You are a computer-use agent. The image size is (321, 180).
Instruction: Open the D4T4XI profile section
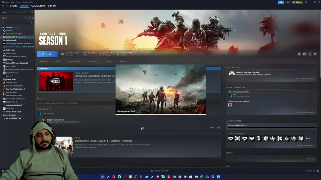tap(52, 6)
